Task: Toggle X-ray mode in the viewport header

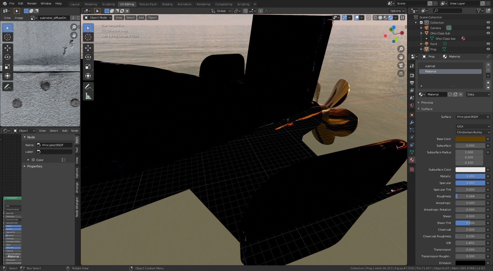Action: click(x=369, y=18)
